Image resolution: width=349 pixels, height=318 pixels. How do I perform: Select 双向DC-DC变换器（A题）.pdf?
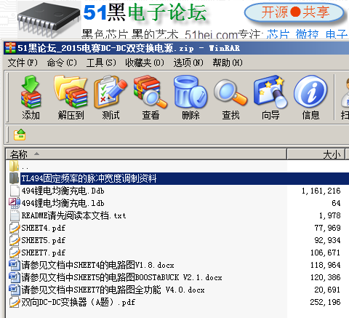78,302
